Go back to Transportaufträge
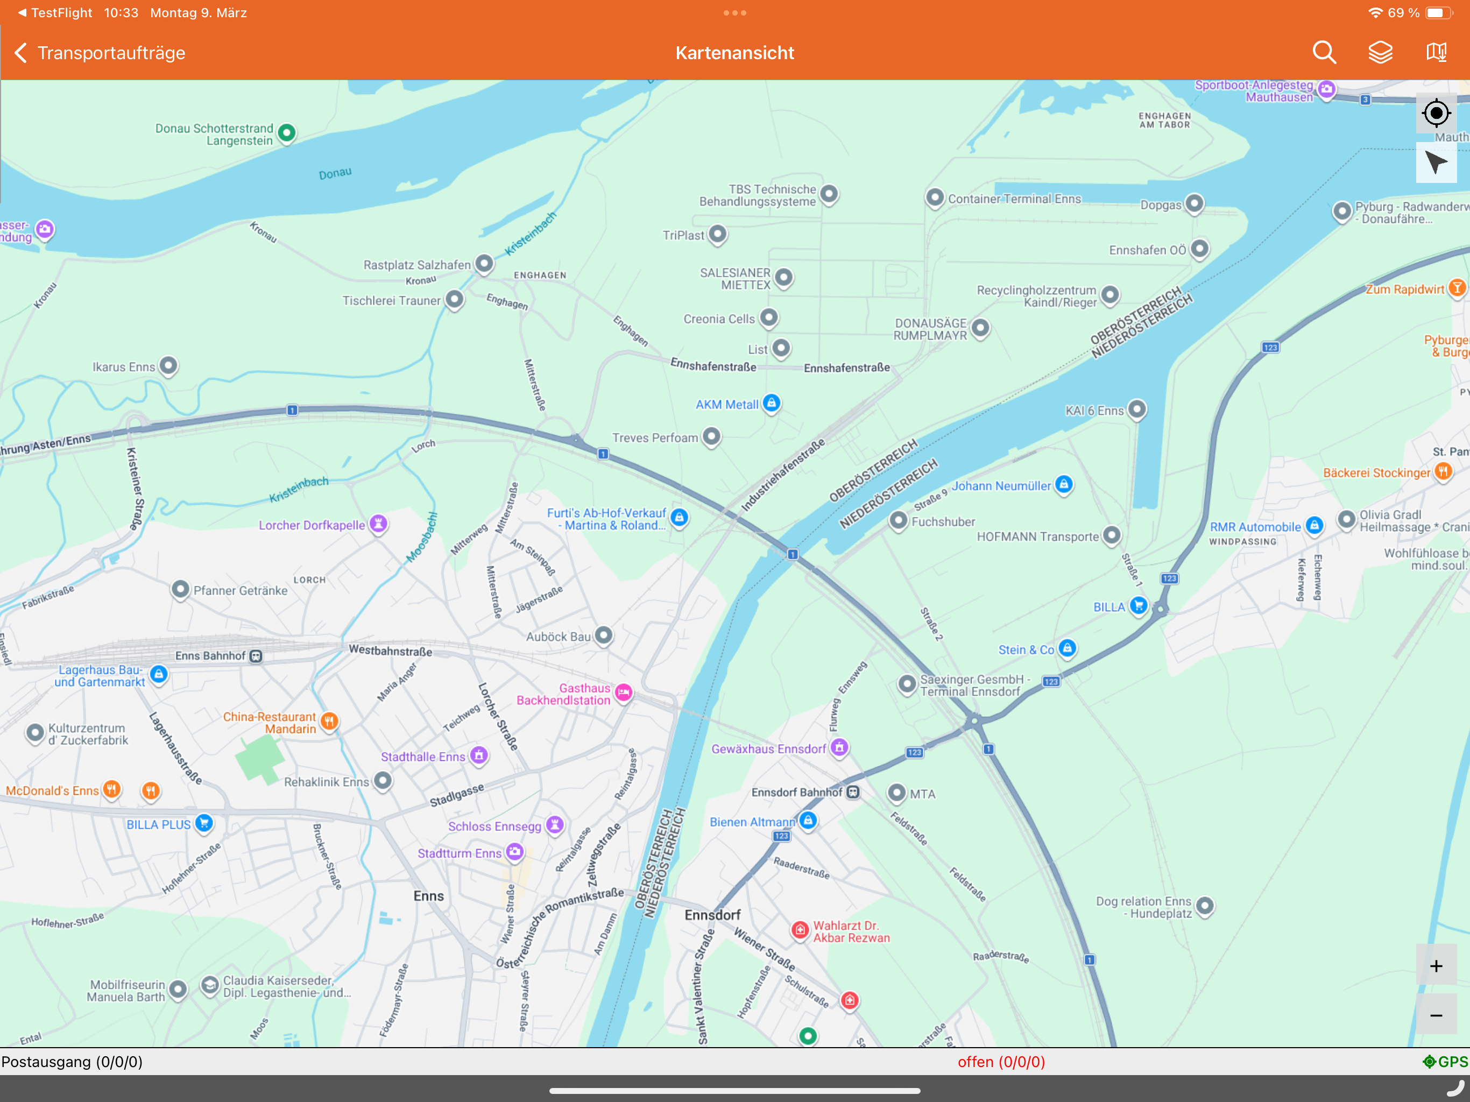Screen dimensions: 1470x1102 [x=100, y=53]
